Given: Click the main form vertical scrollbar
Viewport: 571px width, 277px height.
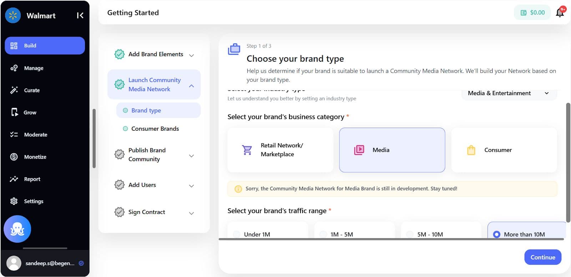Looking at the screenshot, I should [x=568, y=163].
